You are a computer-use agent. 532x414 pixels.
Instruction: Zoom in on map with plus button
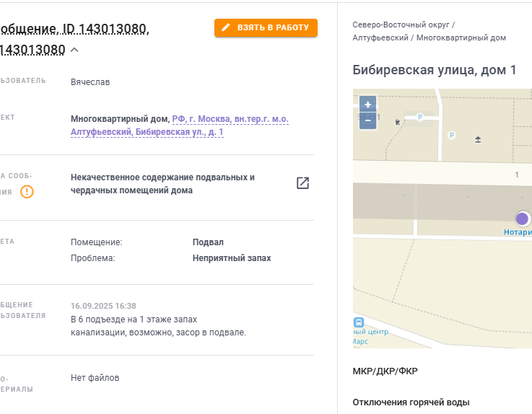(x=368, y=105)
